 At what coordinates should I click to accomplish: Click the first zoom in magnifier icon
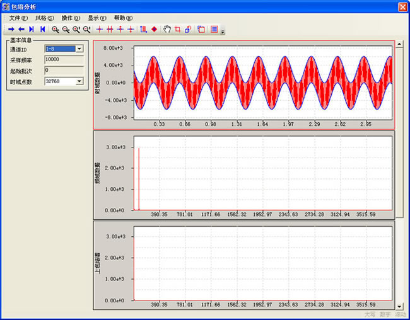coord(56,29)
